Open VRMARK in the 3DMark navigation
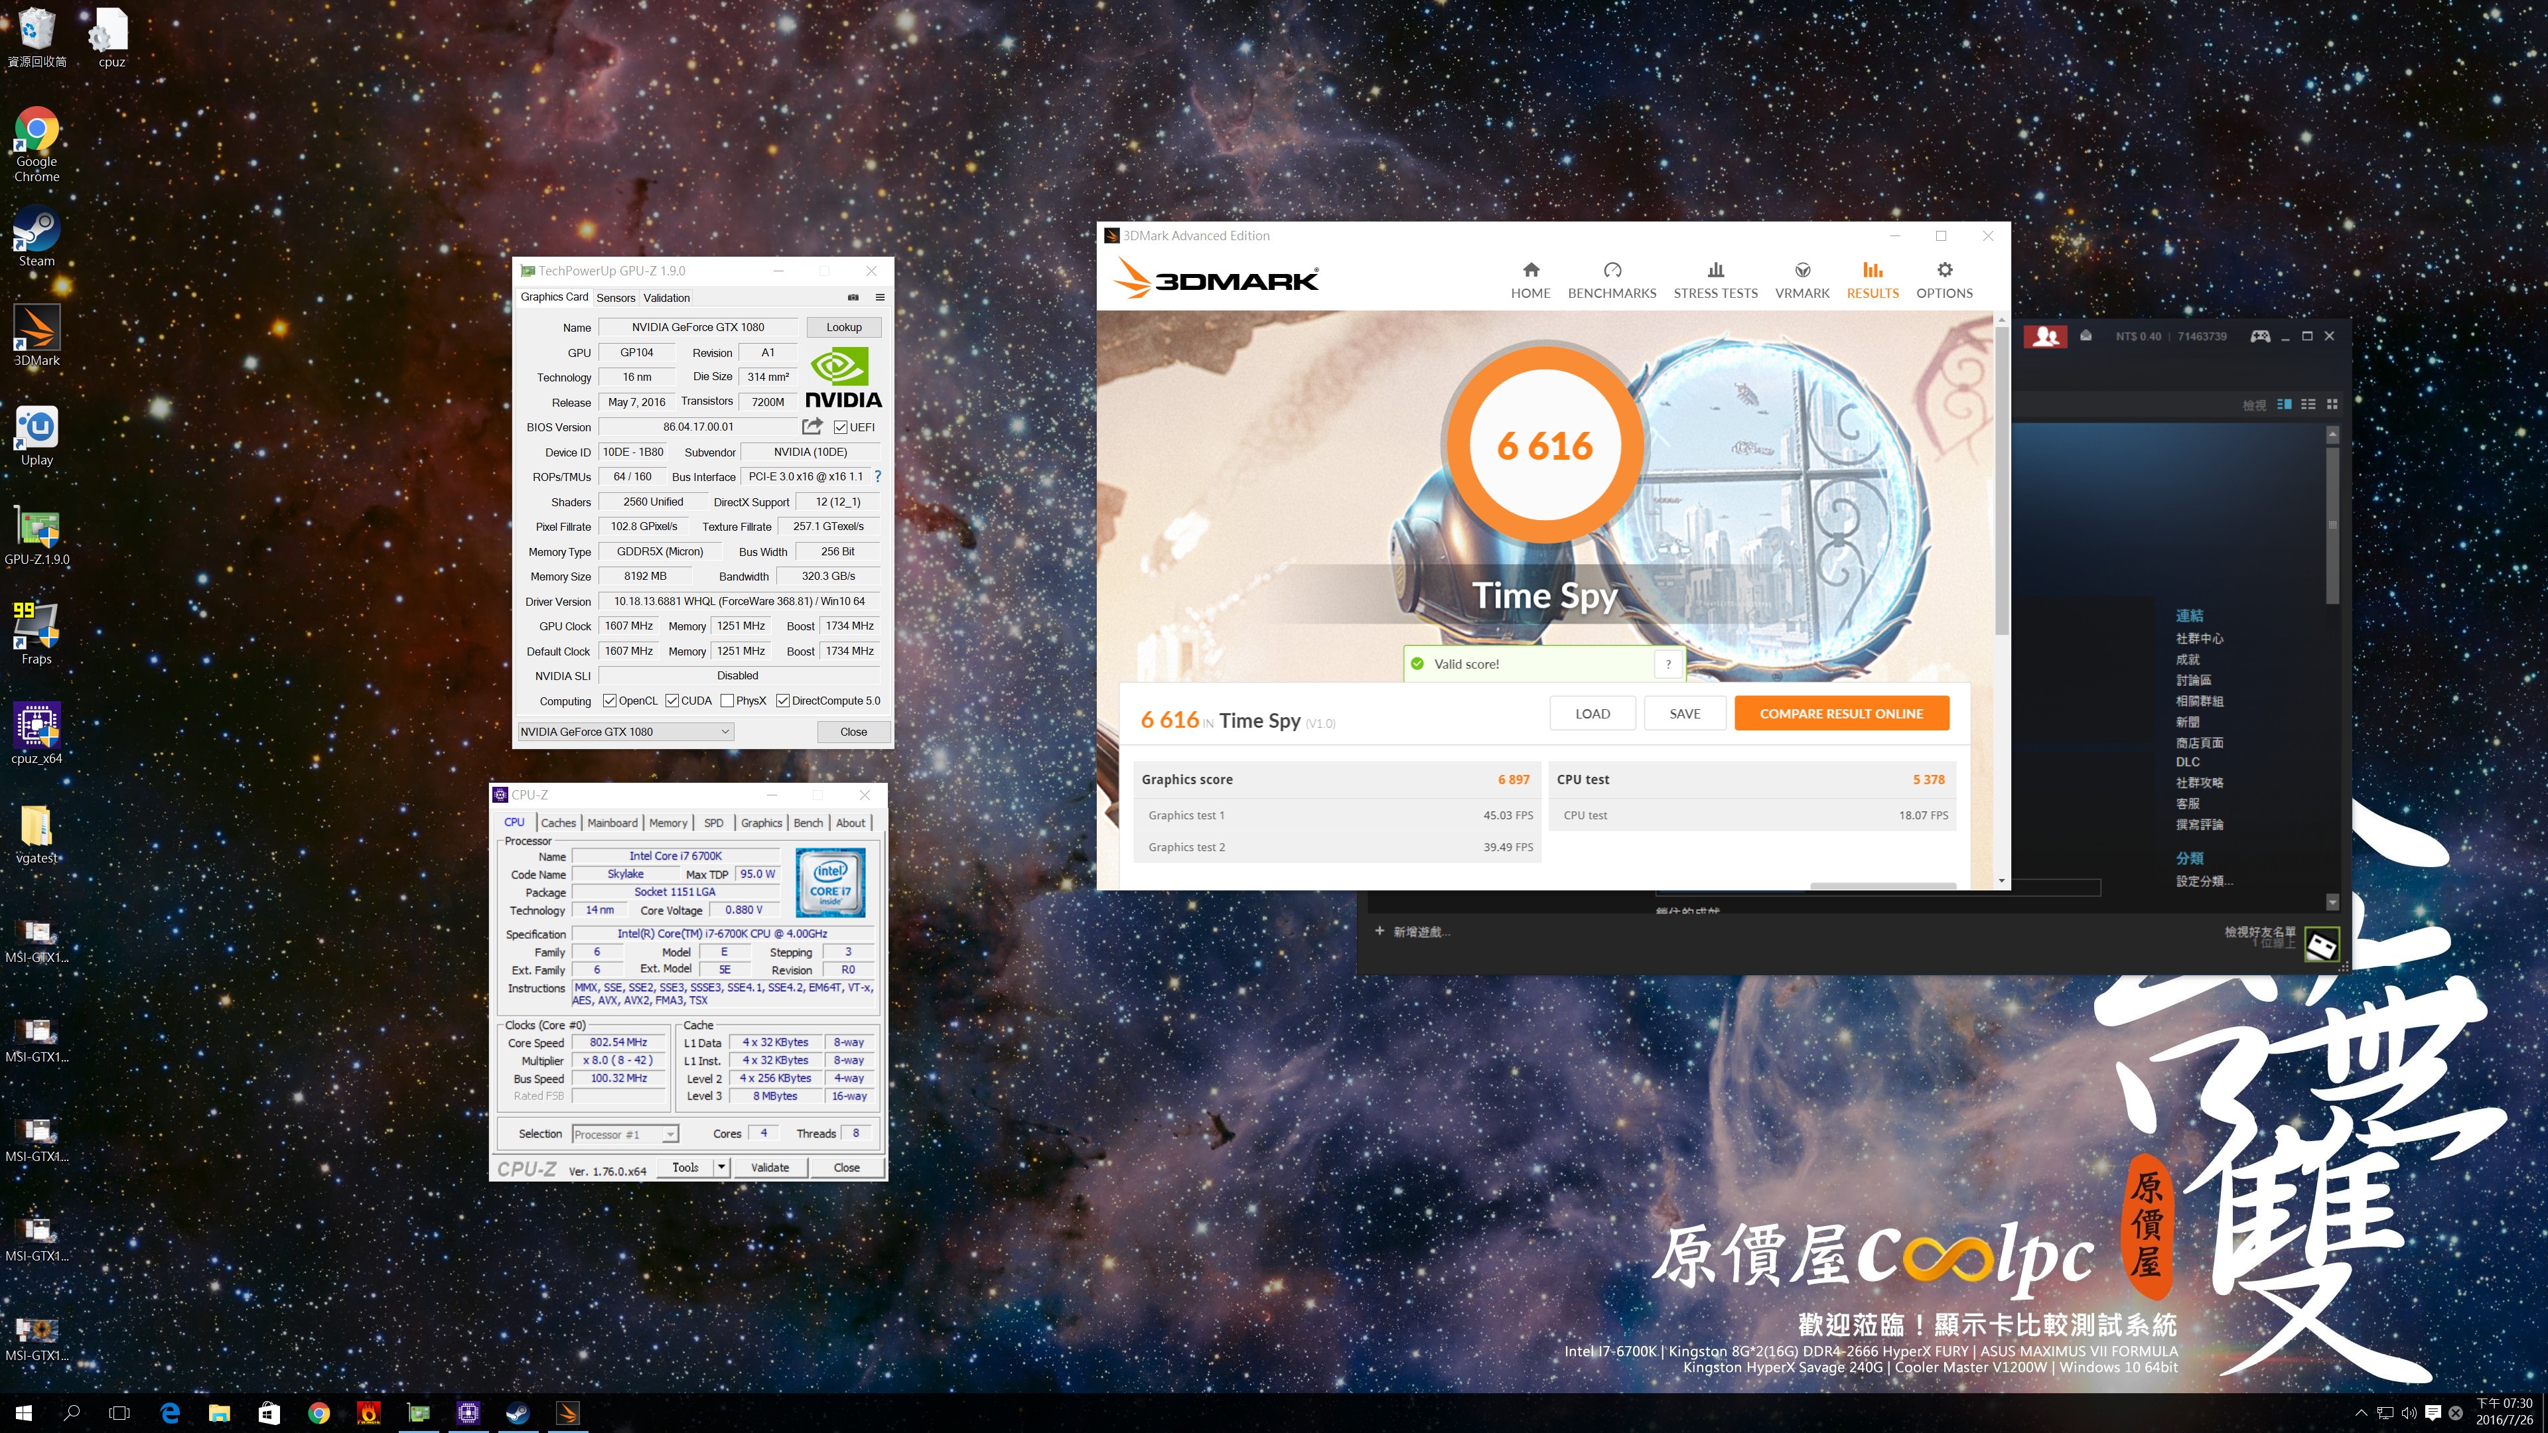This screenshot has width=2548, height=1433. [x=1802, y=280]
